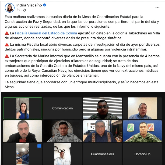Screen dimensions: 165x165
Task: Click the blue three-dot button on video tile
Action: (x=39, y=146)
